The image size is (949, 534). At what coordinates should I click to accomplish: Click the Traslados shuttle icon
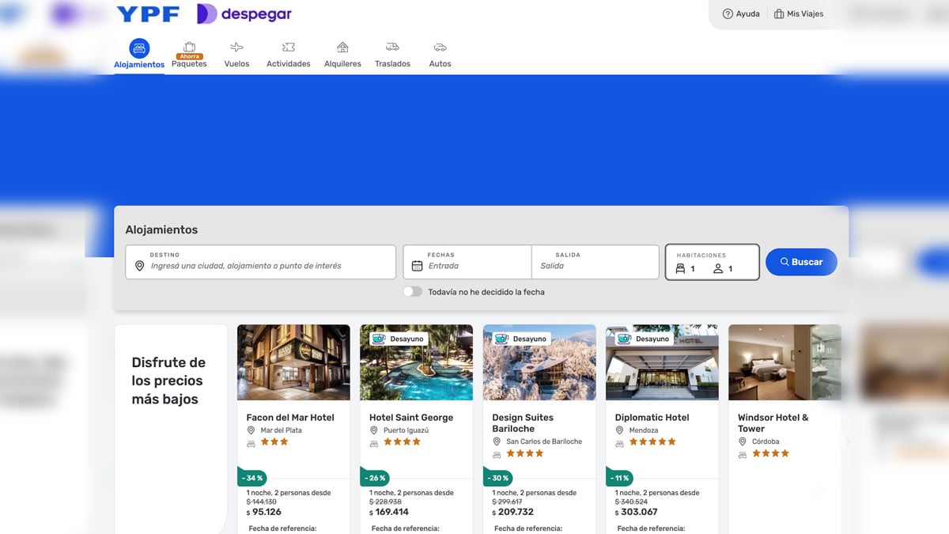pyautogui.click(x=392, y=47)
